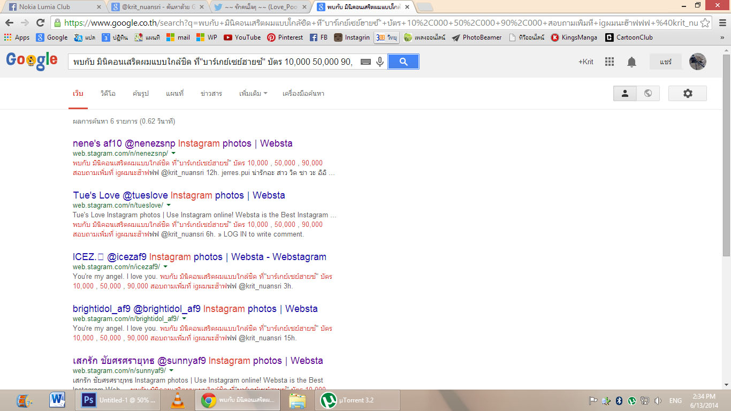731x411 pixels.
Task: Open the YouTube bookmark
Action: [x=242, y=37]
